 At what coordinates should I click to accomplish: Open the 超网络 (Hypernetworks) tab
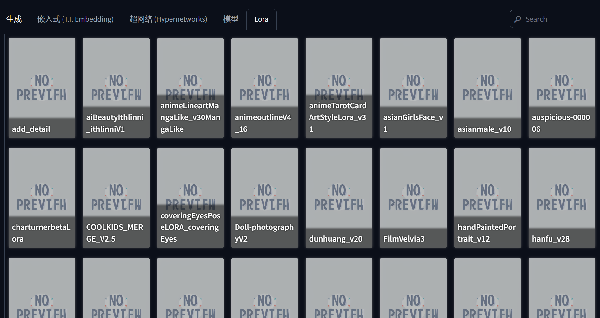click(168, 19)
